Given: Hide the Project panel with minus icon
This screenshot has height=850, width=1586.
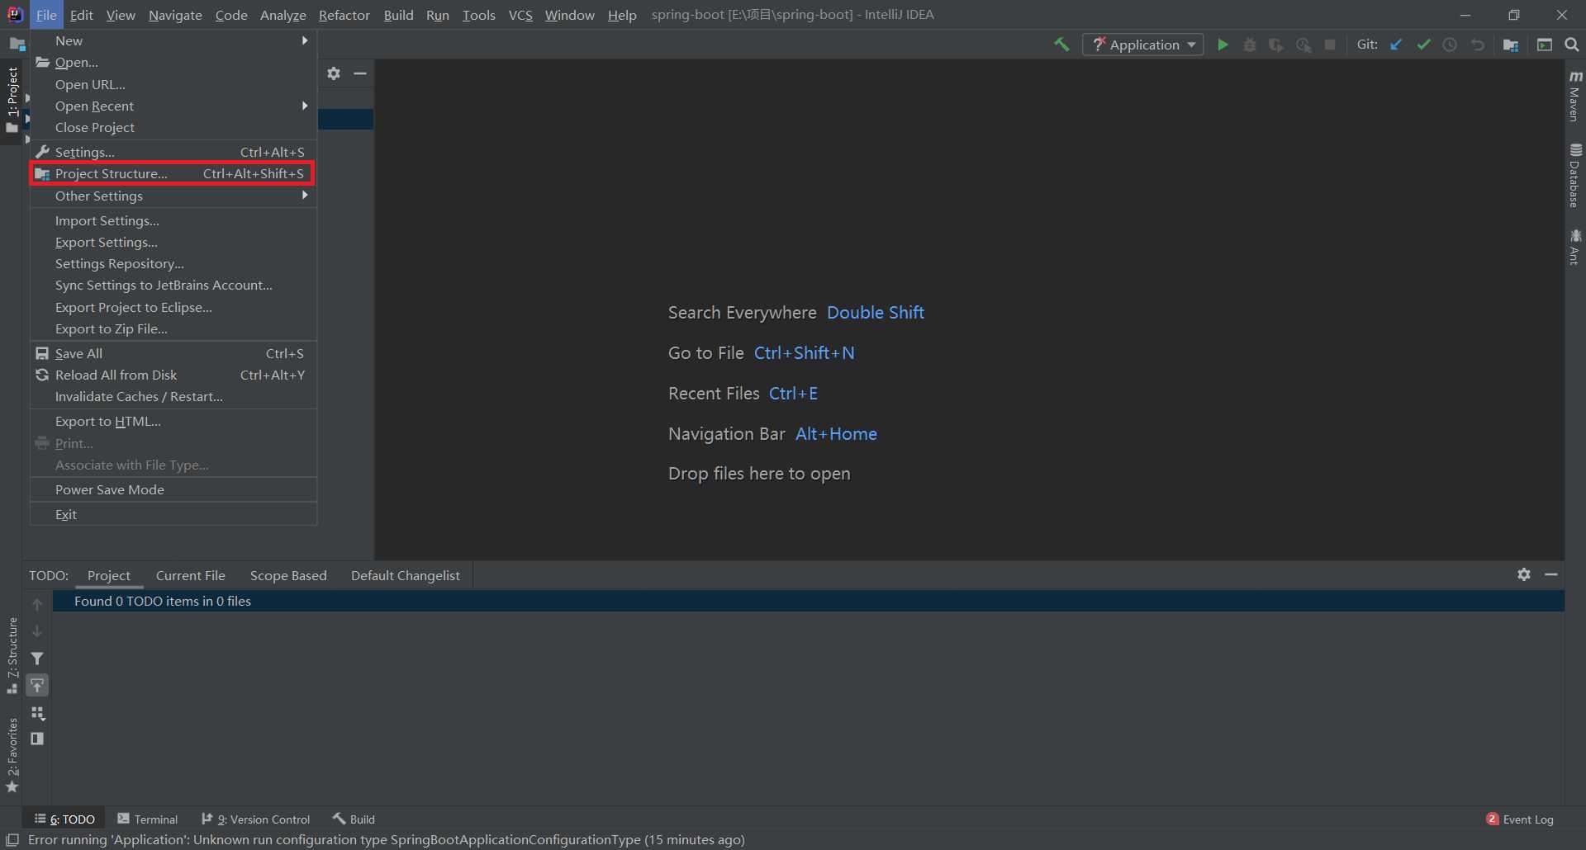Looking at the screenshot, I should 360,73.
